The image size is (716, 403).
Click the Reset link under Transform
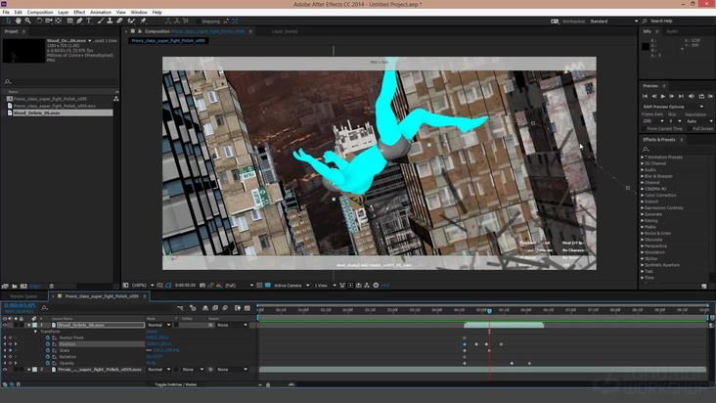tap(152, 332)
